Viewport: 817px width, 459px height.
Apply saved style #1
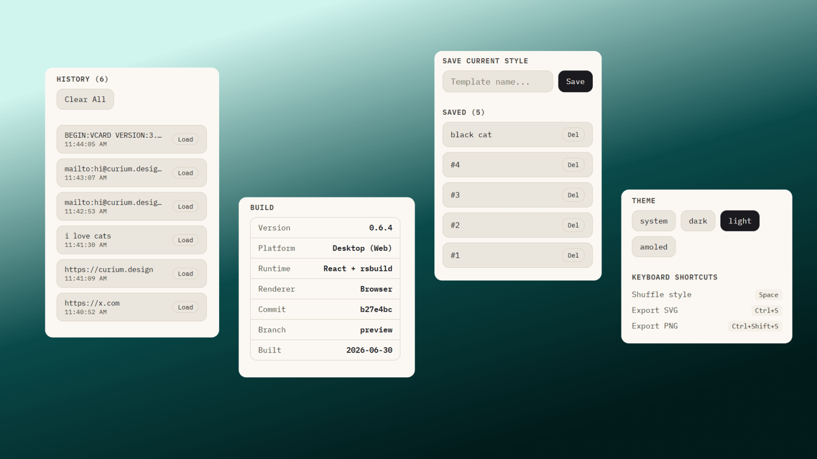tap(517, 255)
